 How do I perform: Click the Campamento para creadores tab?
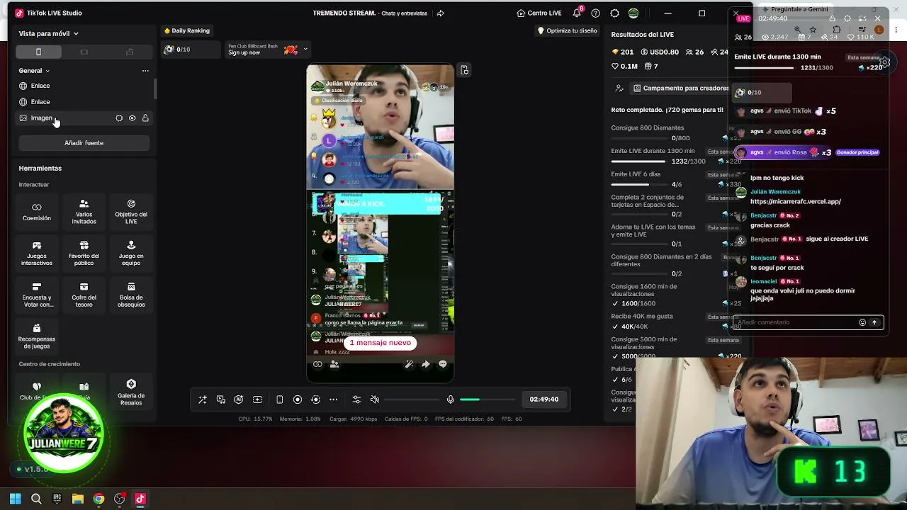pos(681,89)
